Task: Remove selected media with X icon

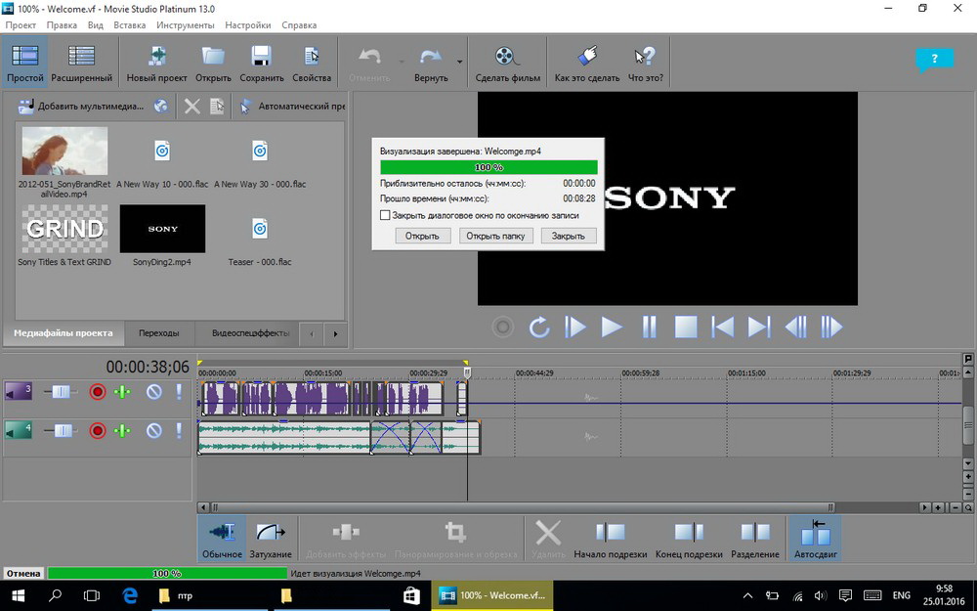Action: pos(191,107)
